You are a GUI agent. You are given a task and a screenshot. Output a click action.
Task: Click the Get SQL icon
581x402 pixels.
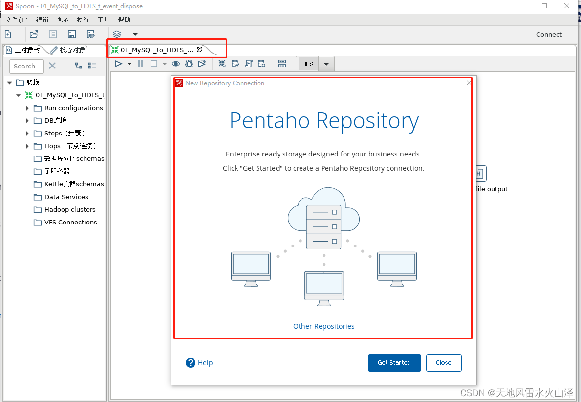click(x=249, y=64)
